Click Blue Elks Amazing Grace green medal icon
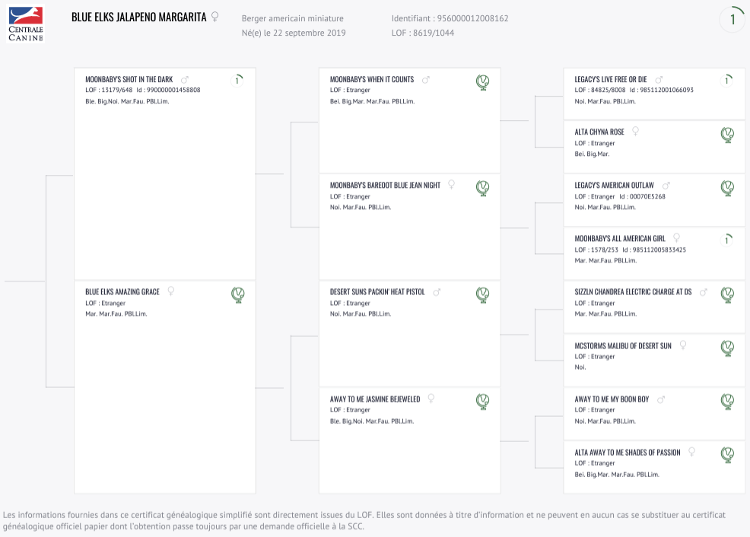The width and height of the screenshot is (750, 537). (x=238, y=294)
